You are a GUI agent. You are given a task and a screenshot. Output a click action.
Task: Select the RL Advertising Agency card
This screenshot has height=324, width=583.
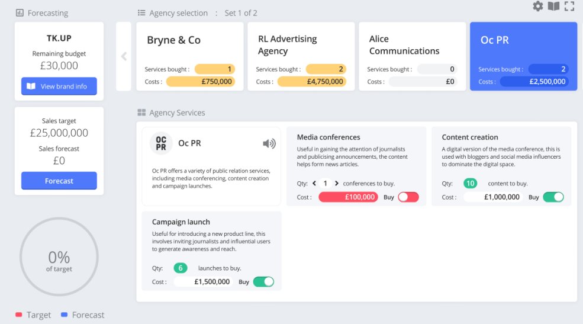pos(301,56)
